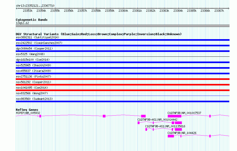Select the blue bar under nsv525965
237x151 pixels.
point(122,68)
